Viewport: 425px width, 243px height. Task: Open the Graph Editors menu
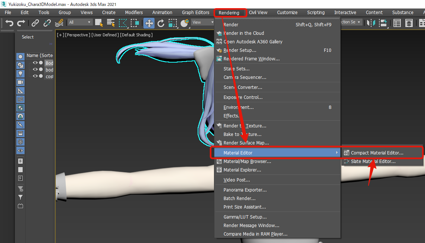pos(196,13)
